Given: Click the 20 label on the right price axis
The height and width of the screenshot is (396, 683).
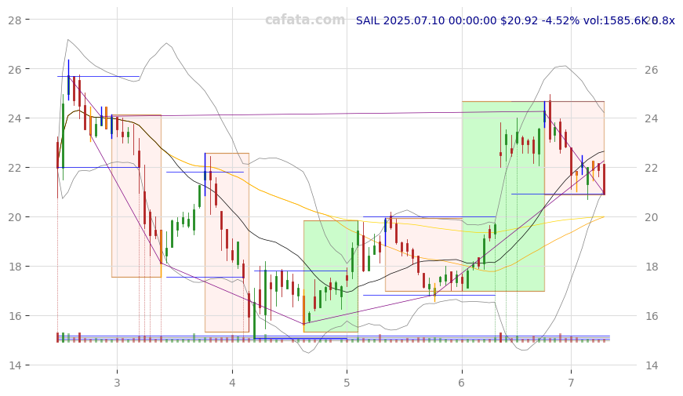Looking at the screenshot, I should (x=652, y=217).
